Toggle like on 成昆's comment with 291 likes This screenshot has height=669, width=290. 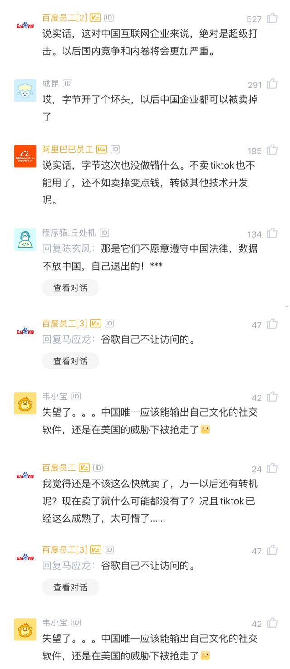pyautogui.click(x=272, y=84)
